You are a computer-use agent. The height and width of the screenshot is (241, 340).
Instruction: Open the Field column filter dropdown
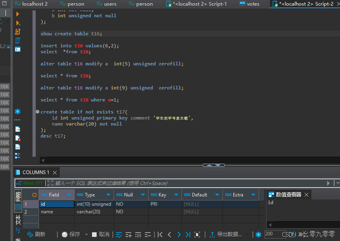click(69, 194)
